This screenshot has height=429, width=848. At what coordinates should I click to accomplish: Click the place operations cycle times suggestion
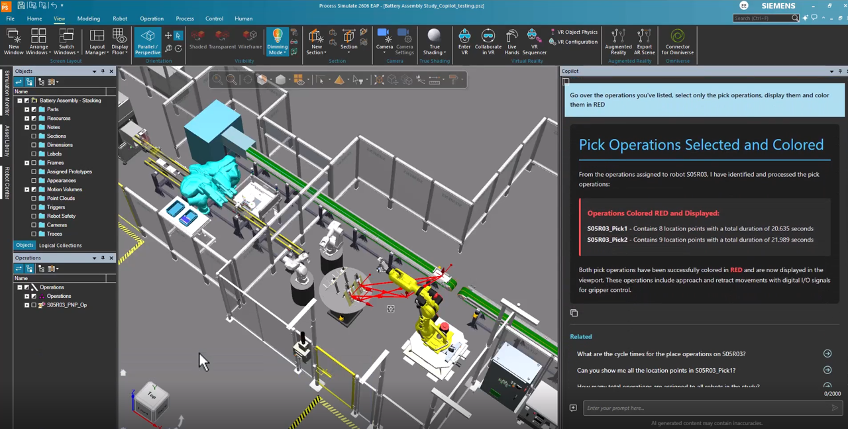tap(661, 354)
